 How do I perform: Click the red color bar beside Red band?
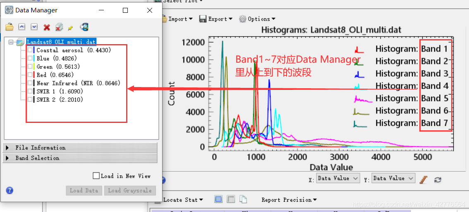pyautogui.click(x=34, y=75)
